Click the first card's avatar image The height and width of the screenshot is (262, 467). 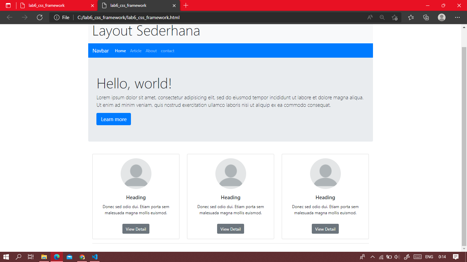click(136, 174)
